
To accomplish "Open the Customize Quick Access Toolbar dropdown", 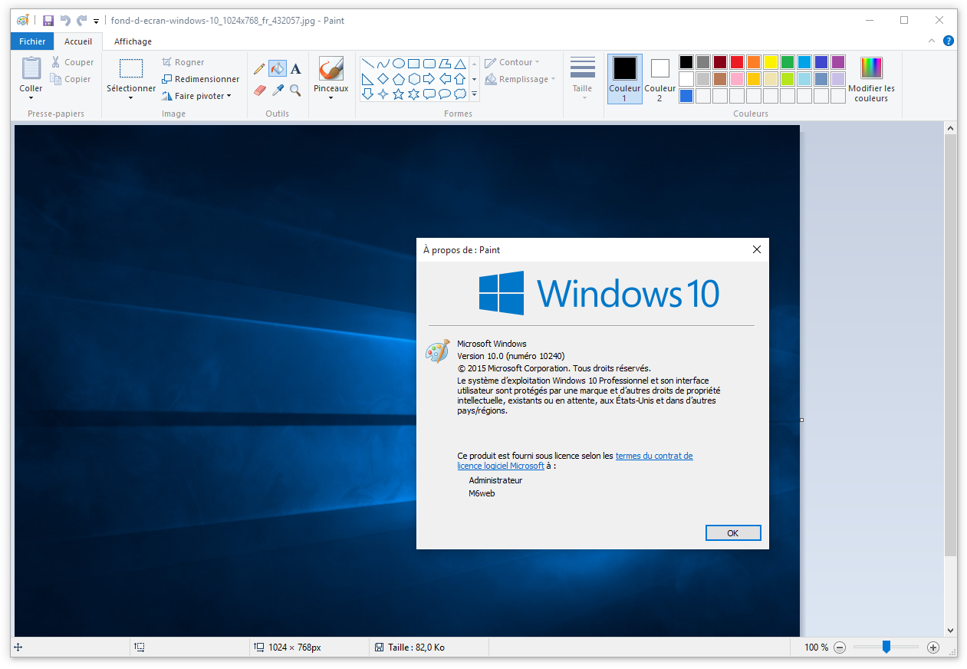I will click(96, 21).
